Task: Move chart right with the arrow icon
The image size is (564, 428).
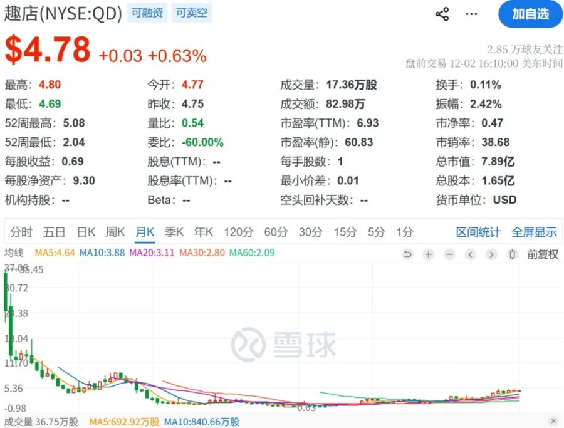Action: point(491,254)
